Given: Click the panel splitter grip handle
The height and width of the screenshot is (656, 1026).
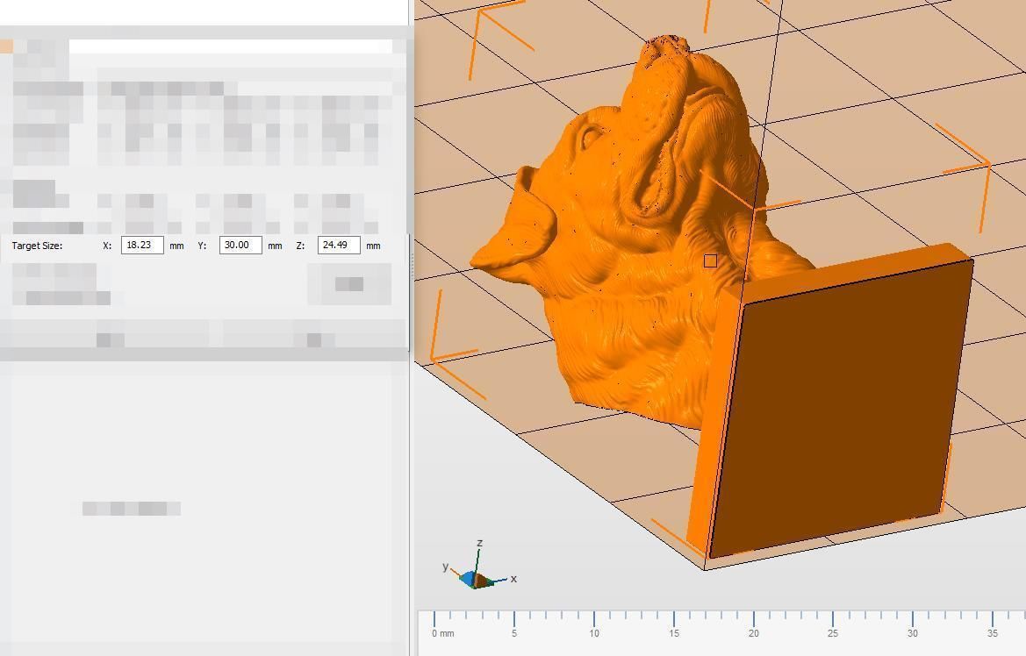Looking at the screenshot, I should coord(412,265).
